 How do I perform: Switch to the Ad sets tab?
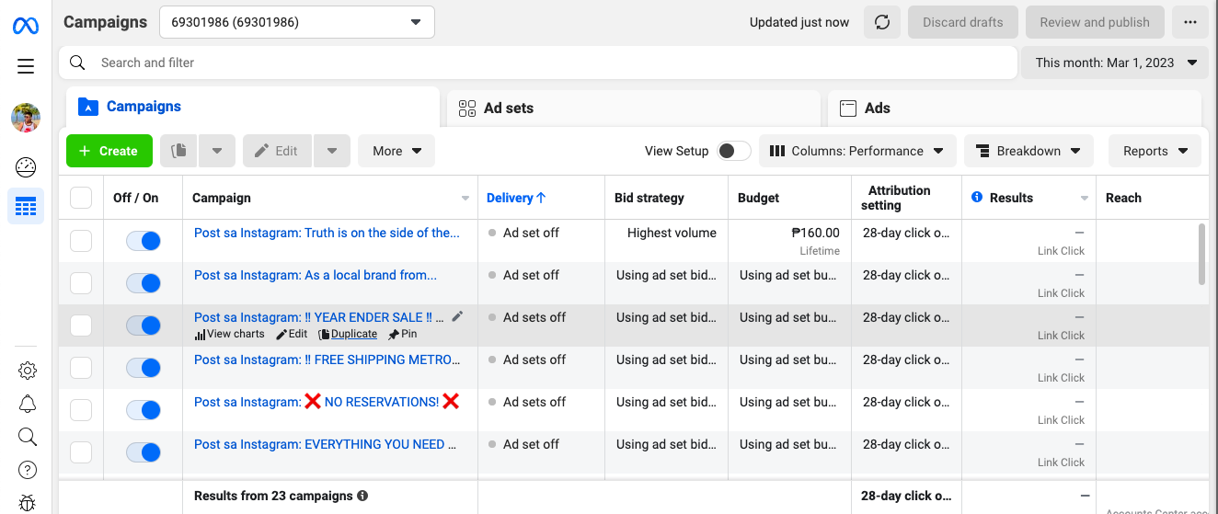[509, 108]
